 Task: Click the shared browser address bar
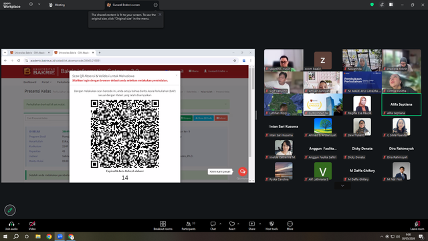(x=130, y=60)
